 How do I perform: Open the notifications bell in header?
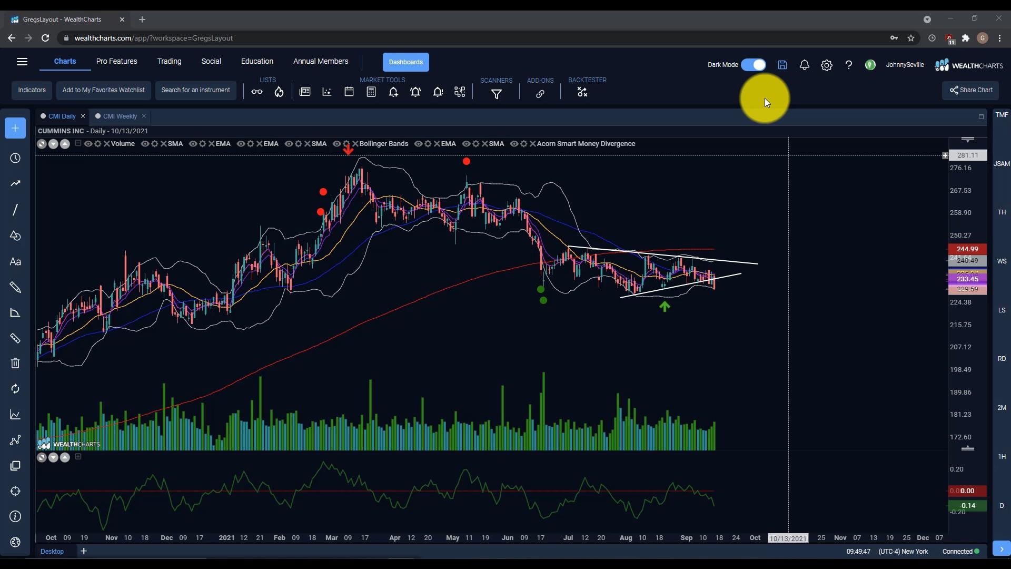tap(805, 65)
